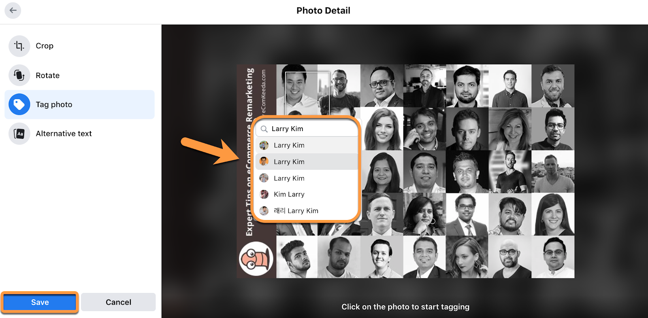Image resolution: width=648 pixels, height=318 pixels.
Task: Click the bald bearded man with glasses portrait
Action: pos(510,257)
